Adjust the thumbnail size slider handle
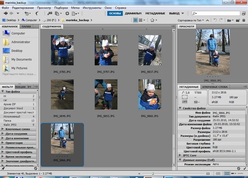This screenshot has height=178, width=248. coord(153,173)
